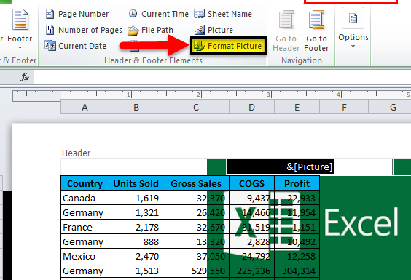
Task: Select the cell with value 22,933
Action: coord(297,198)
